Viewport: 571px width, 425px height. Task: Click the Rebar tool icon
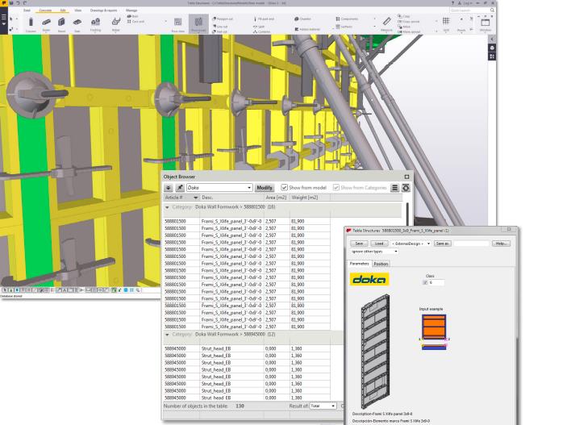(116, 22)
